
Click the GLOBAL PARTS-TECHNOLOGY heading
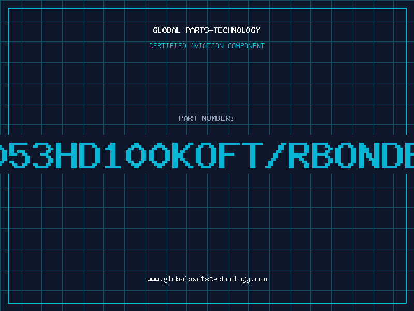(x=206, y=30)
